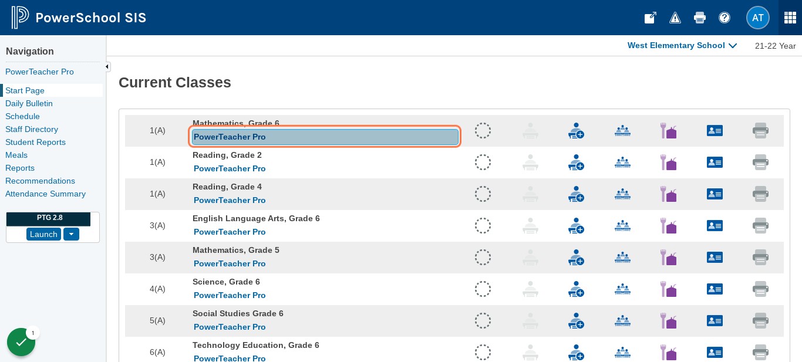The height and width of the screenshot is (362, 802).
Task: Click the green checkmark badge button
Action: pos(21,342)
